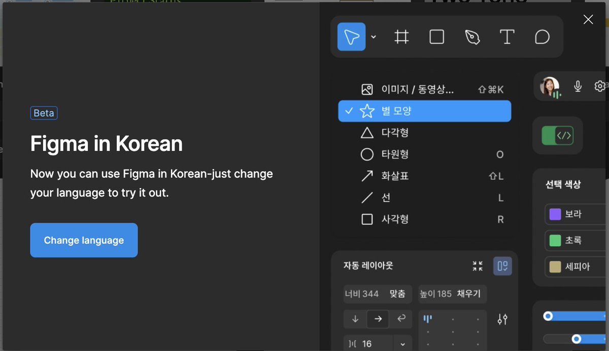
Task: Click the green 초록 color swatch
Action: coord(555,240)
